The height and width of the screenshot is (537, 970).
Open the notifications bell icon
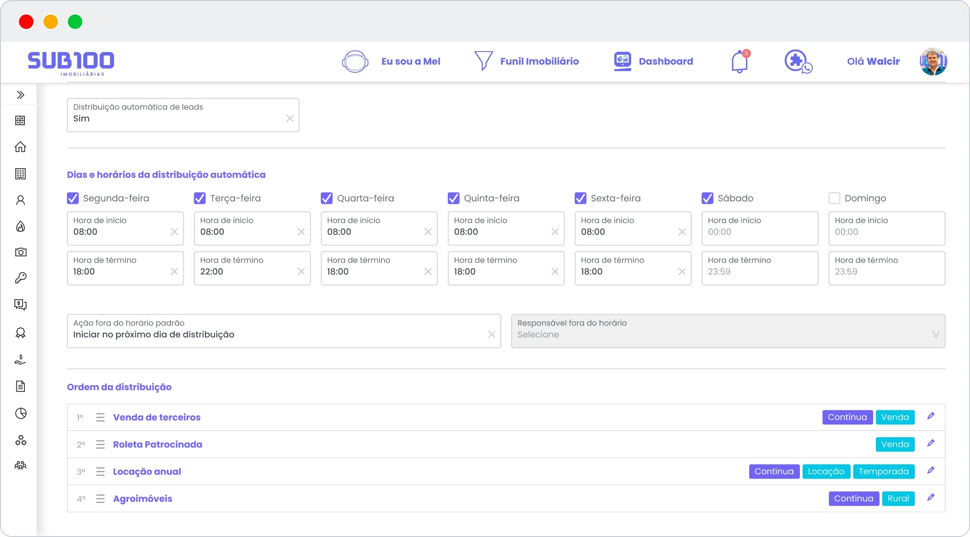(740, 61)
